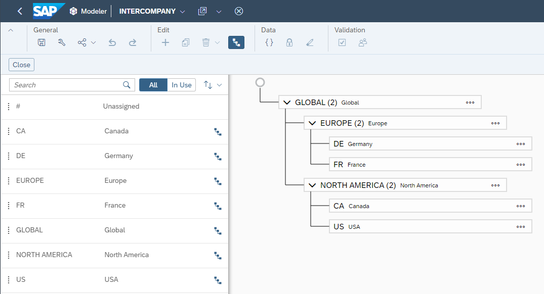Open dimension settings wrench icon
The height and width of the screenshot is (294, 544).
[62, 42]
